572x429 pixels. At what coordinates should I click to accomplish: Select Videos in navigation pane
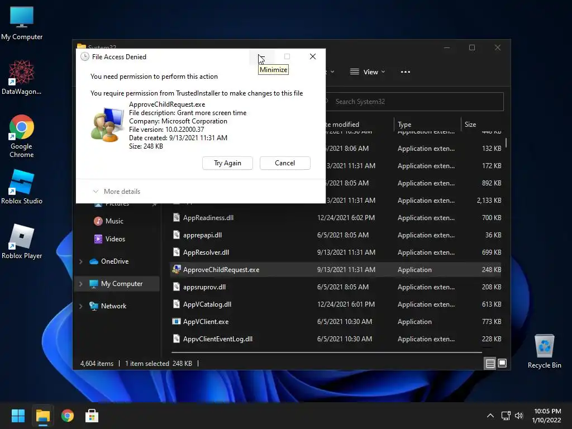click(115, 239)
